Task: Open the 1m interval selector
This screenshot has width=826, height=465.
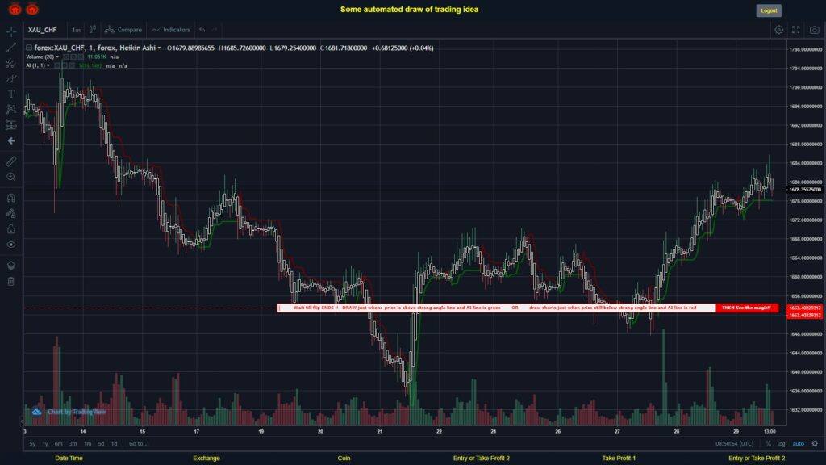Action: (76, 30)
